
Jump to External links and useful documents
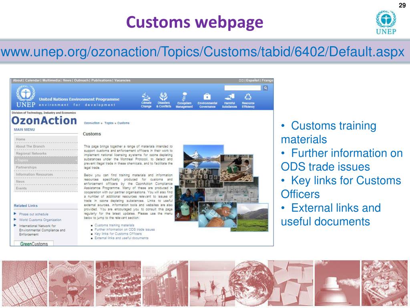click(x=121, y=238)
